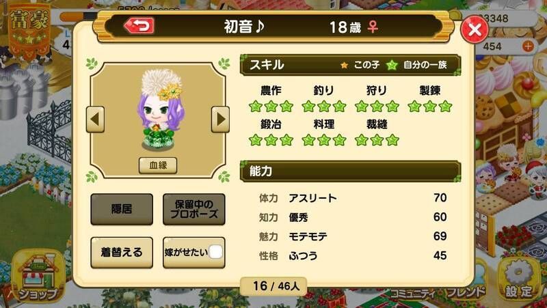Show previous family member with left arrow
Screen dimensions: 547x308
[x=95, y=119]
